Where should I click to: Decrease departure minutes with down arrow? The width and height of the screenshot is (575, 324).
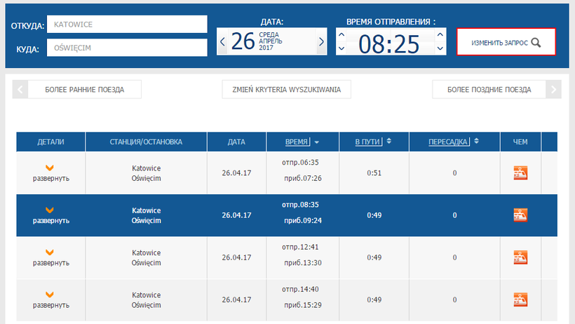tap(440, 49)
